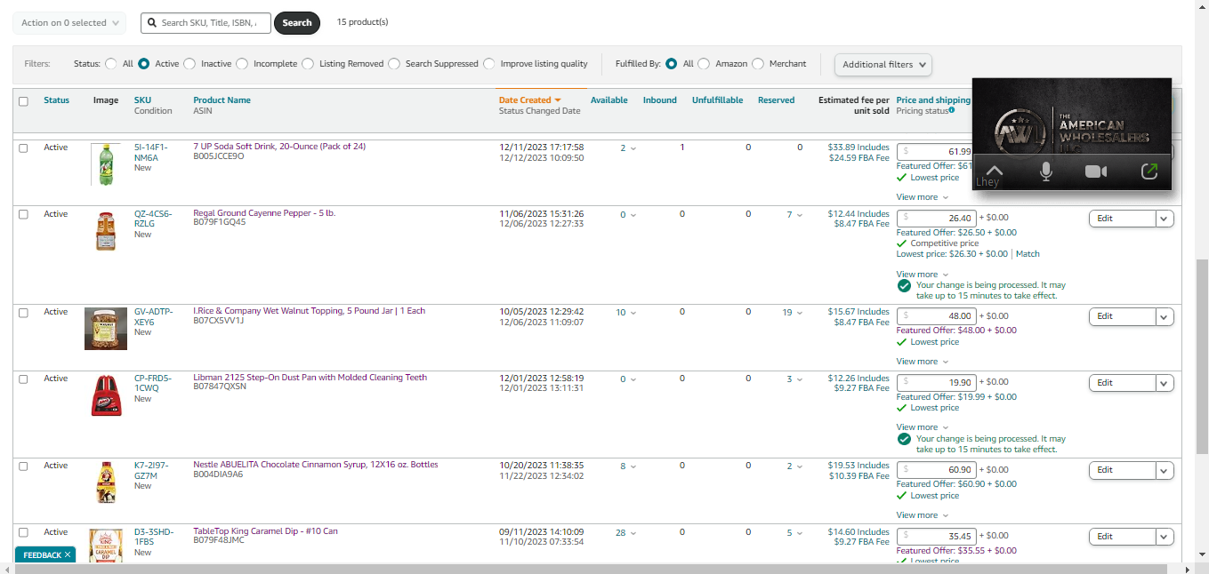Select Improve listing quality filter
Screen dimensions: 1209x574
click(489, 64)
